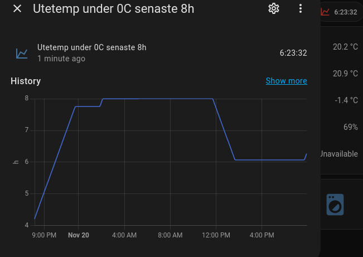Screen dimensions: 363x257
Task: Open the washing machine icon card
Action: click(x=335, y=205)
